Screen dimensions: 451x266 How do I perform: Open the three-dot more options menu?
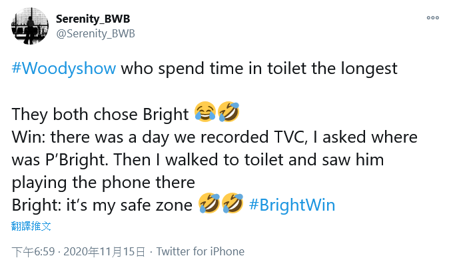(432, 18)
